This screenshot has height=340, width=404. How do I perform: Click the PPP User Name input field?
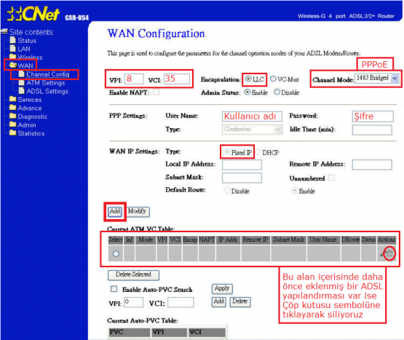point(252,116)
